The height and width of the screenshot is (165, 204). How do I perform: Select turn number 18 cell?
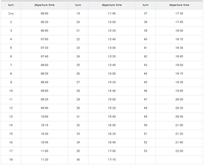(11, 160)
